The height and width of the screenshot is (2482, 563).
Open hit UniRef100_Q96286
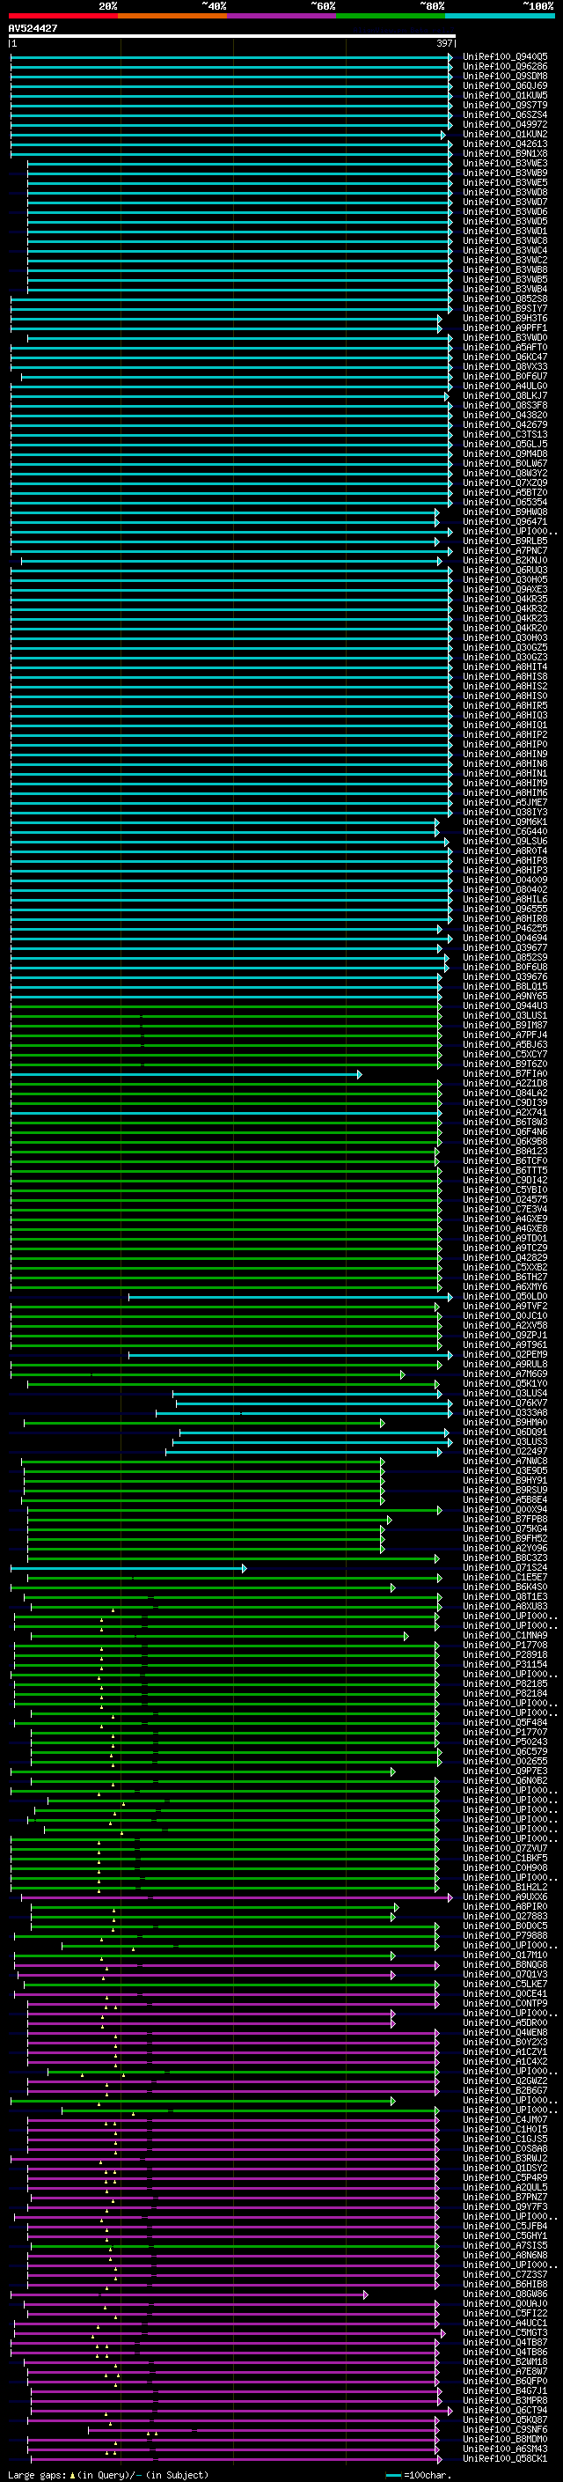[x=505, y=67]
